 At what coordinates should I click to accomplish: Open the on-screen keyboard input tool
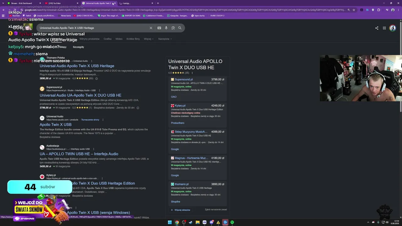159,28
